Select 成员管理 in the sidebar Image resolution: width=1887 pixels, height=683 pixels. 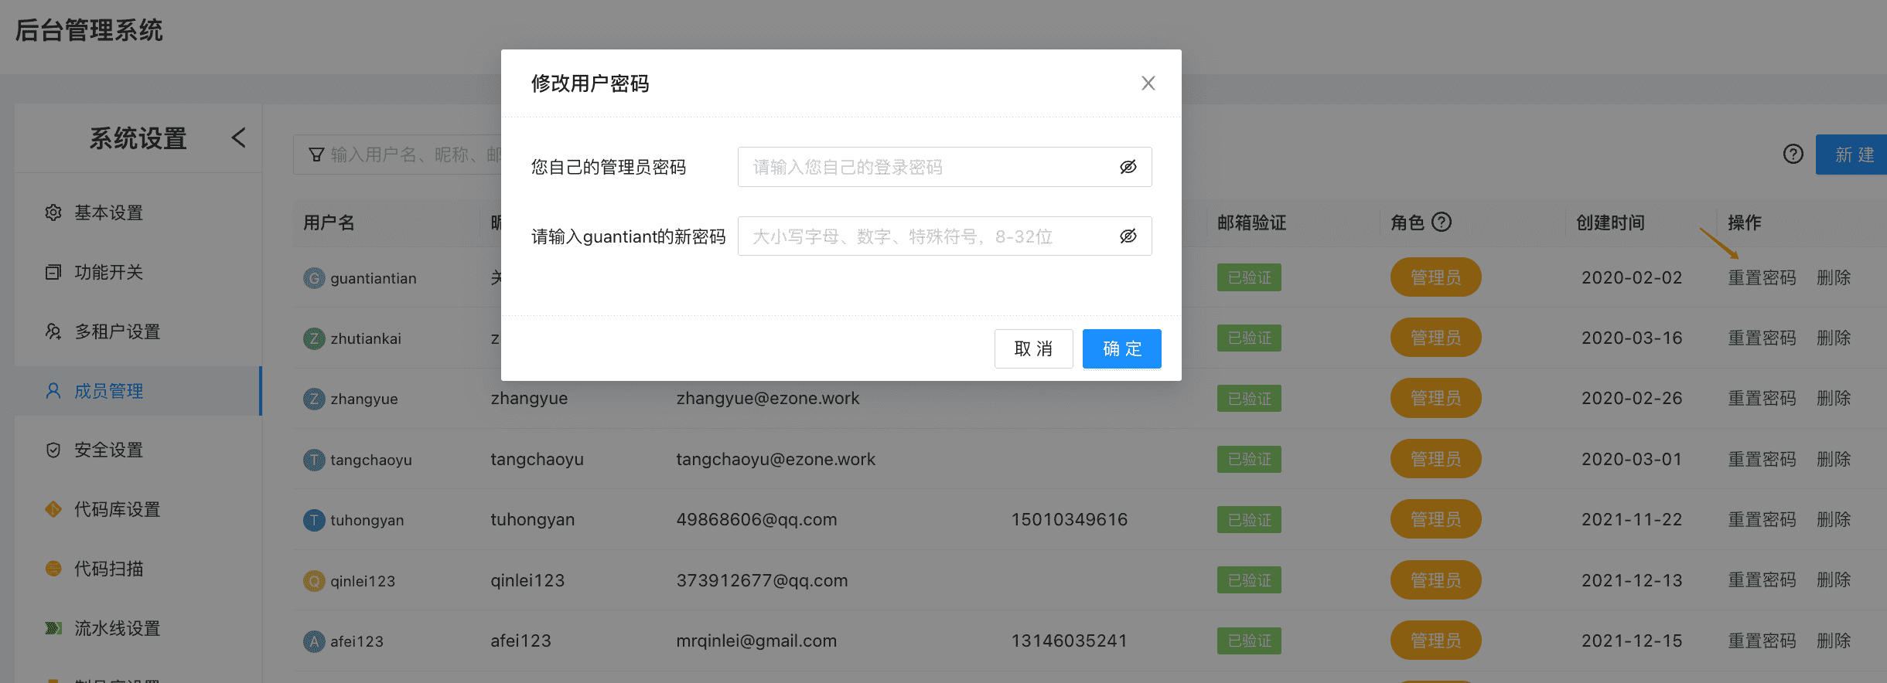(138, 391)
